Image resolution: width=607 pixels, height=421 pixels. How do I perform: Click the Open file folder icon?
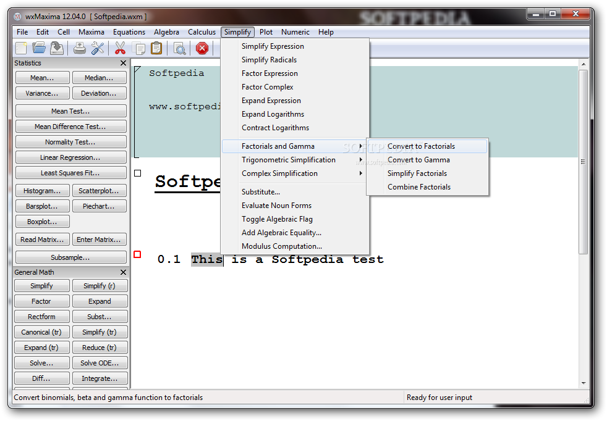(39, 48)
